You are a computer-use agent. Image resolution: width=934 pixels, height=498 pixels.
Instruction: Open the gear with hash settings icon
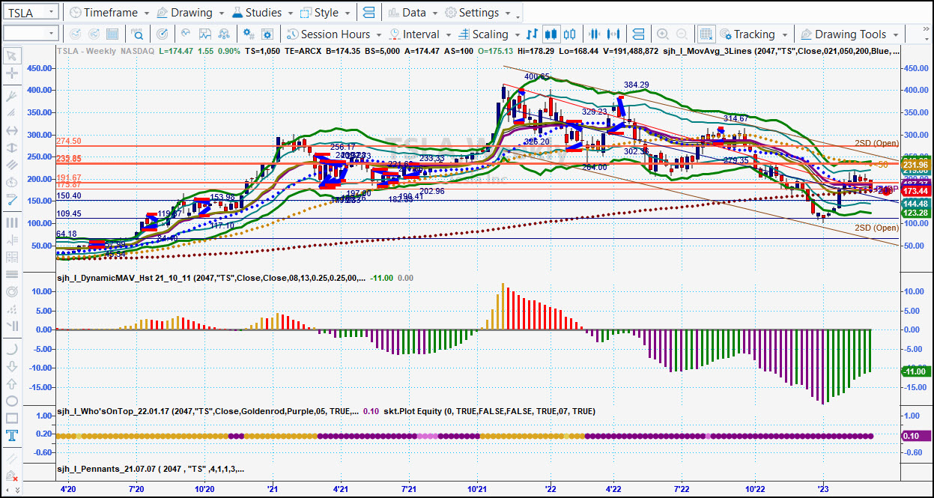tap(249, 34)
